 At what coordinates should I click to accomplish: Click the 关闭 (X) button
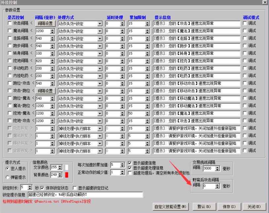(x=254, y=207)
